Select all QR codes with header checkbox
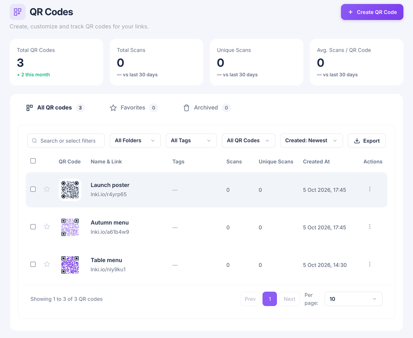 pyautogui.click(x=33, y=161)
